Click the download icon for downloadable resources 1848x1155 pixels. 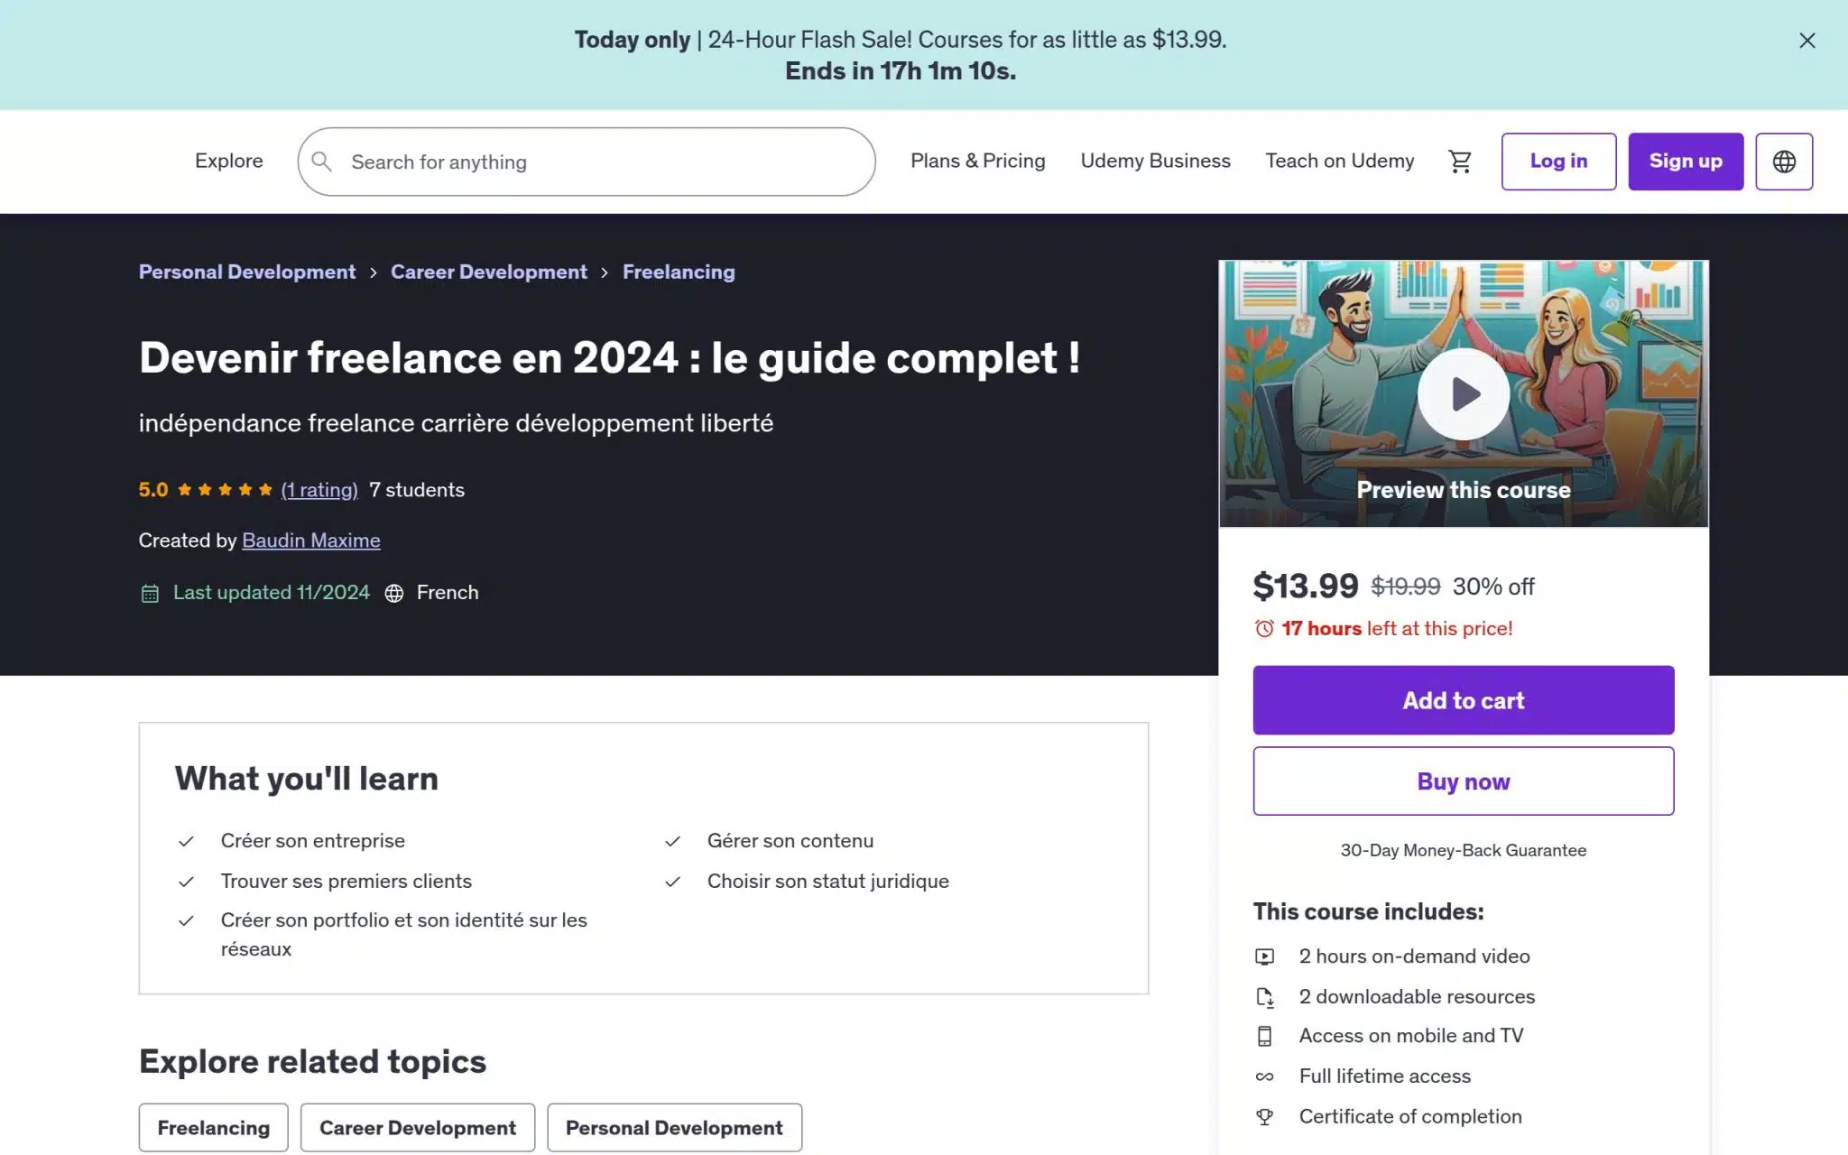pos(1265,997)
